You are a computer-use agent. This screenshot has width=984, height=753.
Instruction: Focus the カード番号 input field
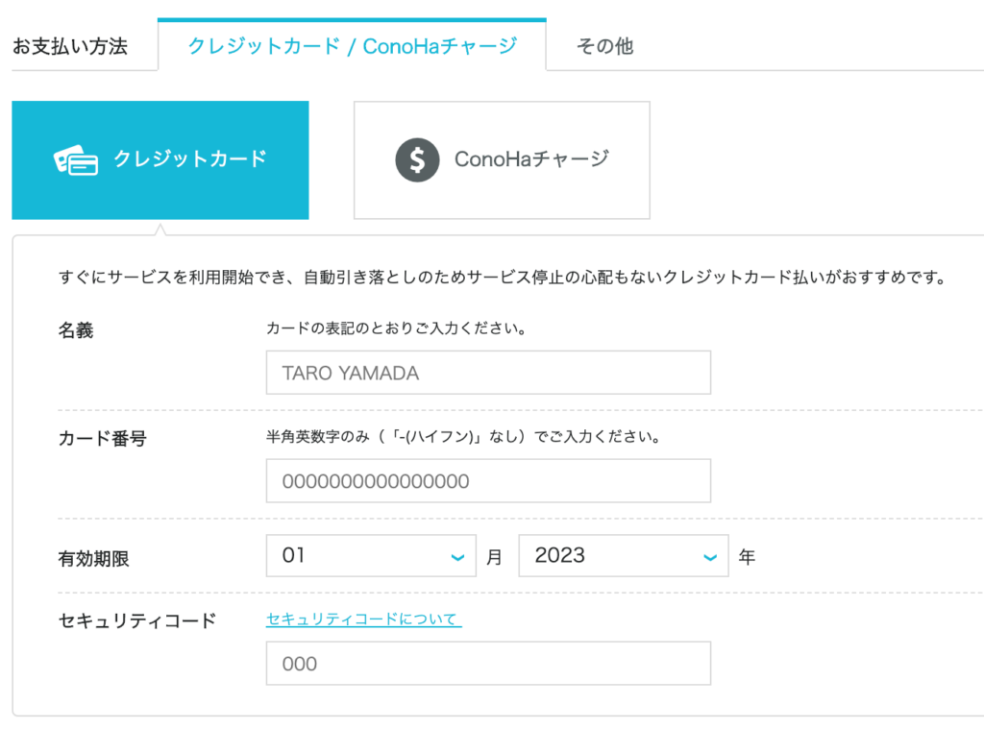click(x=488, y=481)
